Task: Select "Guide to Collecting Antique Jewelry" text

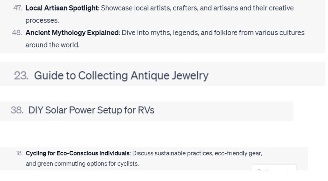Action: click(121, 76)
